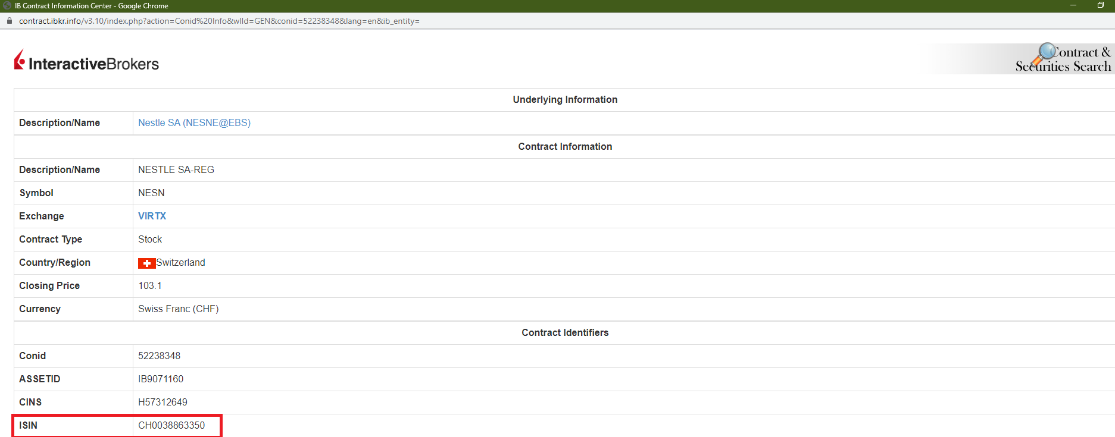Minimize the Chrome window
This screenshot has width=1115, height=437.
click(x=1073, y=5)
